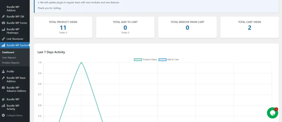Click the chain icon beside Link Shortener

pos(3,39)
